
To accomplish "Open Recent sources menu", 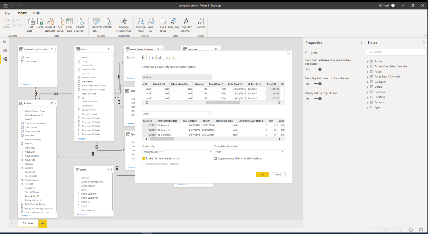I will tap(80, 25).
